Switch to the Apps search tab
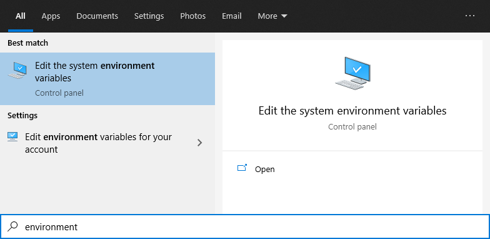This screenshot has height=239, width=490. point(51,16)
